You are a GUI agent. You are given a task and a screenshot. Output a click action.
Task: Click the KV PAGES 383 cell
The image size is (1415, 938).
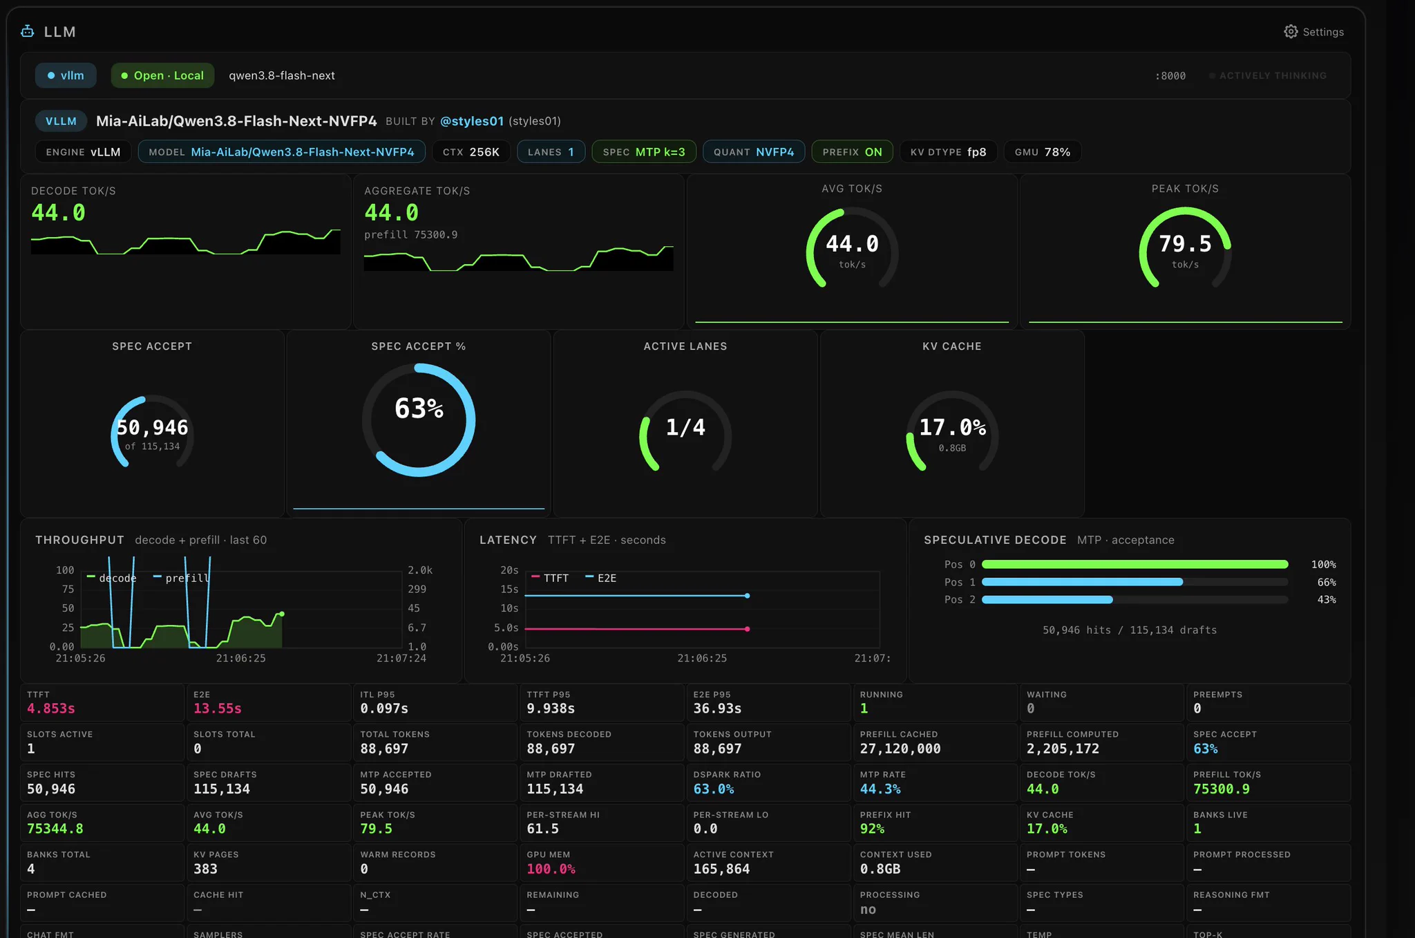pos(269,863)
